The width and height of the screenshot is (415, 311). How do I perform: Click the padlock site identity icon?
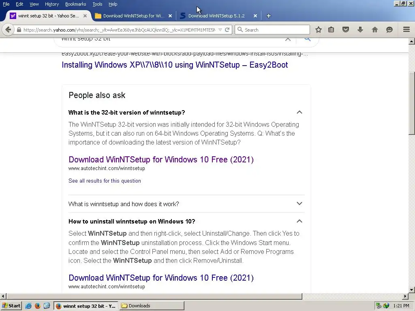click(19, 30)
